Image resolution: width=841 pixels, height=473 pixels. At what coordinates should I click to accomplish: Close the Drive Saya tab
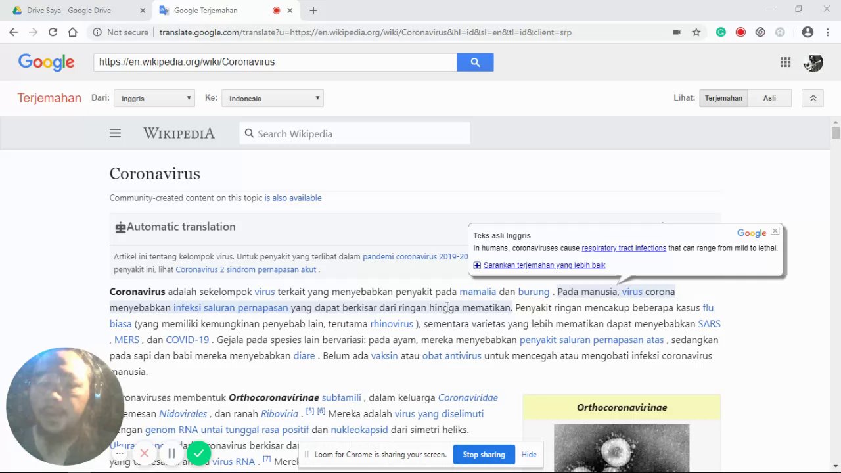coord(143,11)
